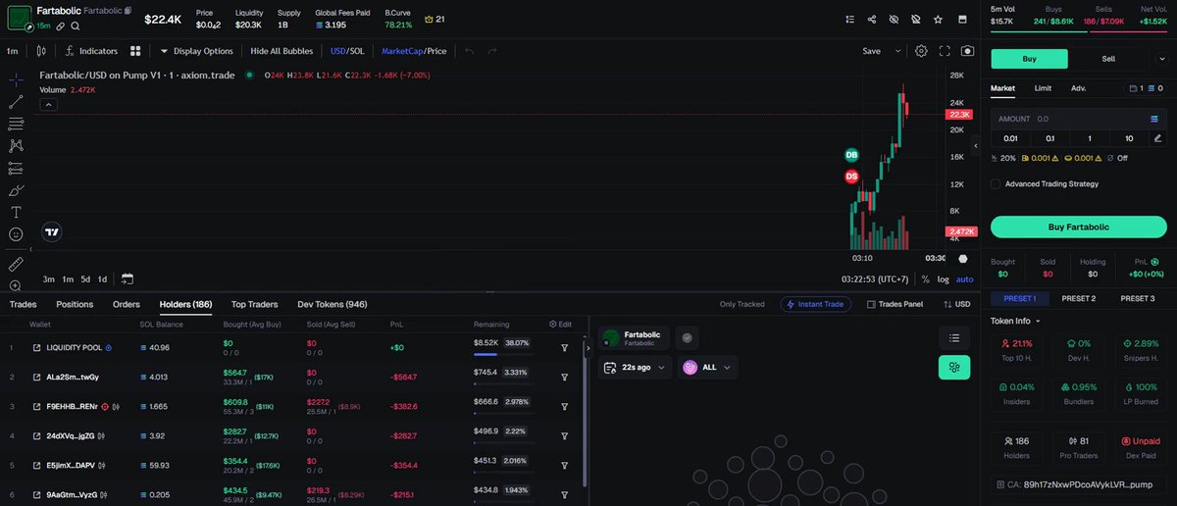Share the token via share icon
1177x506 pixels.
pyautogui.click(x=873, y=20)
